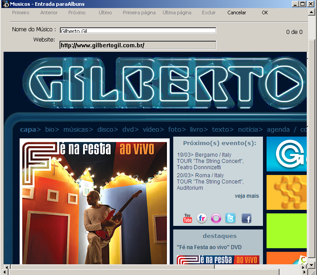Open the Twitter social icon

tap(230, 218)
